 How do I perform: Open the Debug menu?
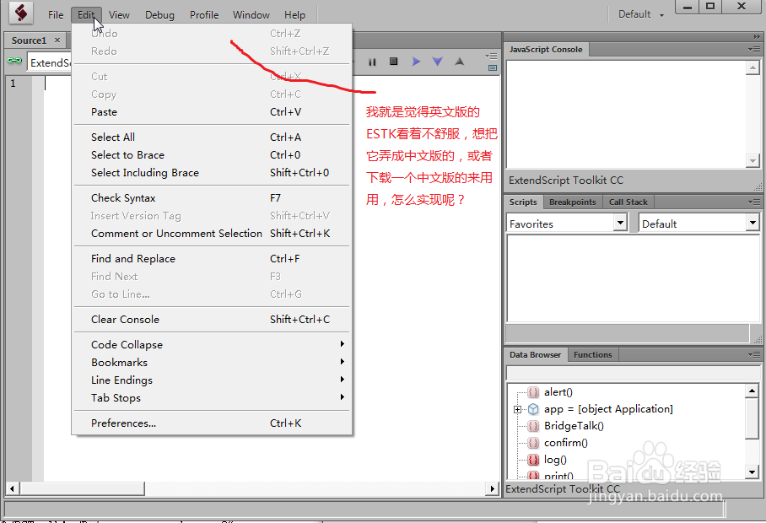[x=159, y=15]
